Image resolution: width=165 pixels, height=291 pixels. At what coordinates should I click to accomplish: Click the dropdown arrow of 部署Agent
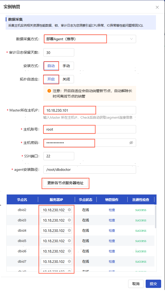[131, 39]
